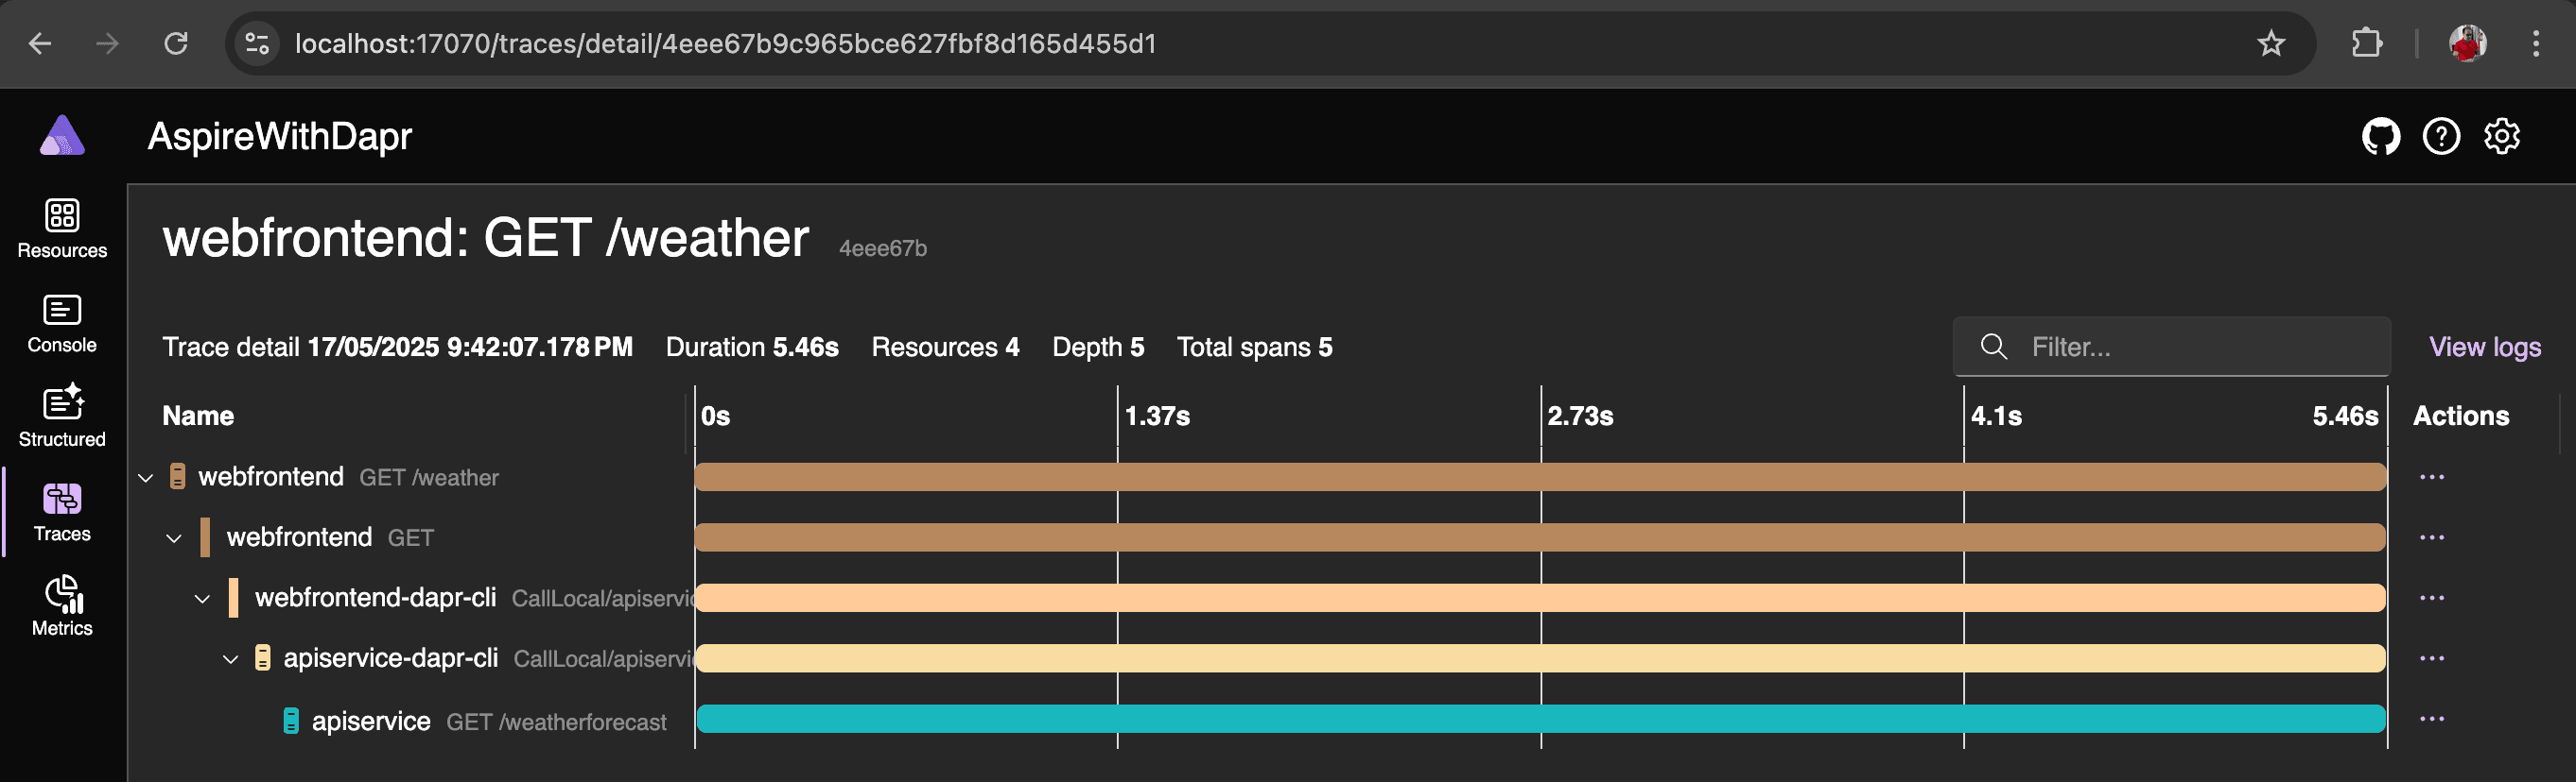Open actions menu for apiservice-dapr-cli span
2576x782 pixels.
pyautogui.click(x=2432, y=658)
